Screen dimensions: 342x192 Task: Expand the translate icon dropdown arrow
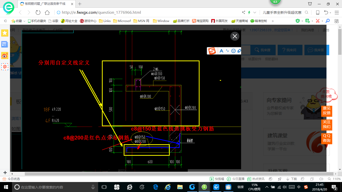[312, 21]
